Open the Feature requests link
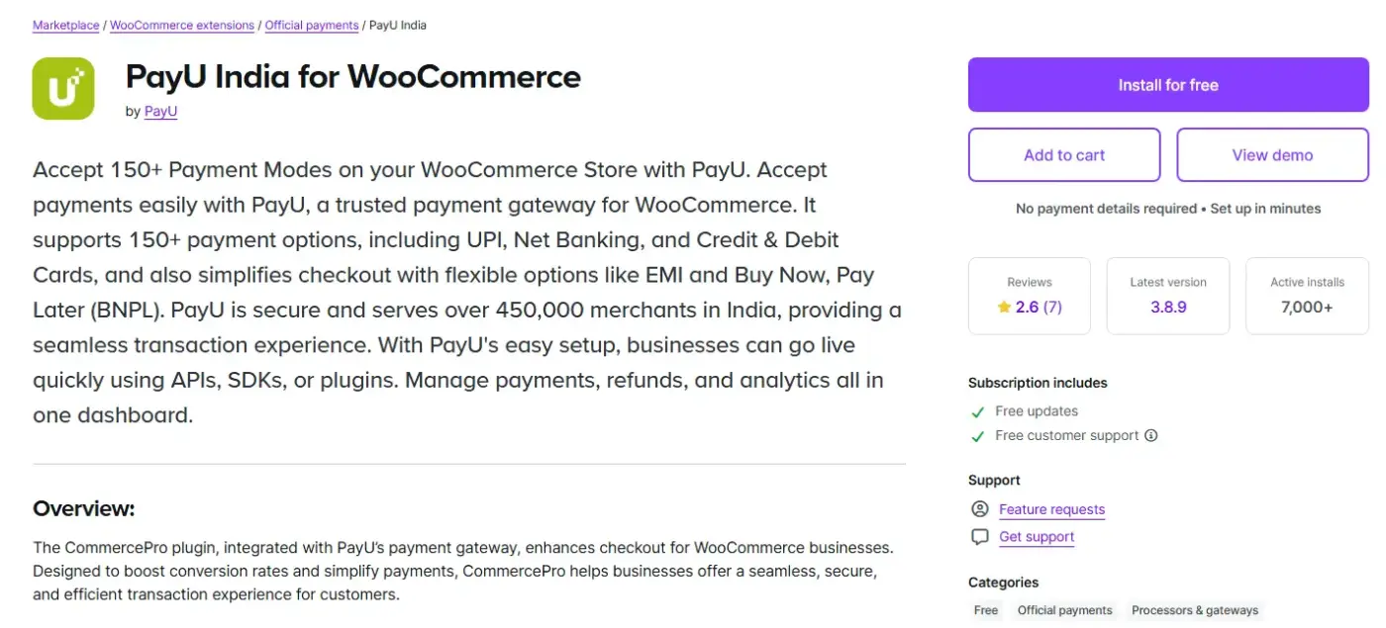The image size is (1386, 628). 1051,509
